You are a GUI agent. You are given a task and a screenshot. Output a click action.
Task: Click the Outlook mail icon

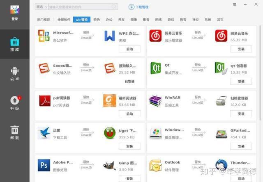pos(155,166)
